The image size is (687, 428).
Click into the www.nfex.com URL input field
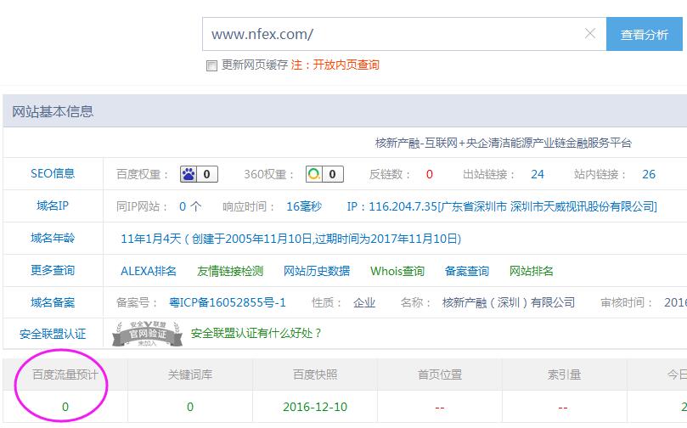[x=391, y=34]
